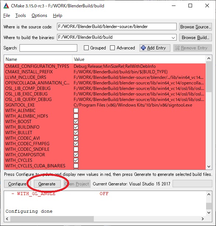Expand the build binaries path dropdown
Image resolution: width=216 pixels, height=226 pixels.
point(173,38)
